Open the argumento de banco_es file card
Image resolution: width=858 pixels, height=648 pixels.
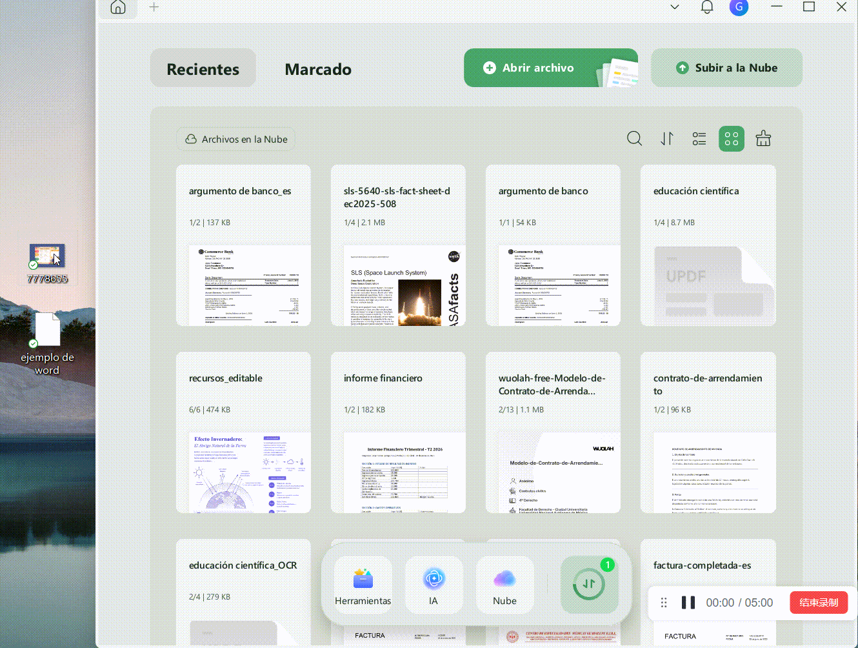(x=243, y=245)
